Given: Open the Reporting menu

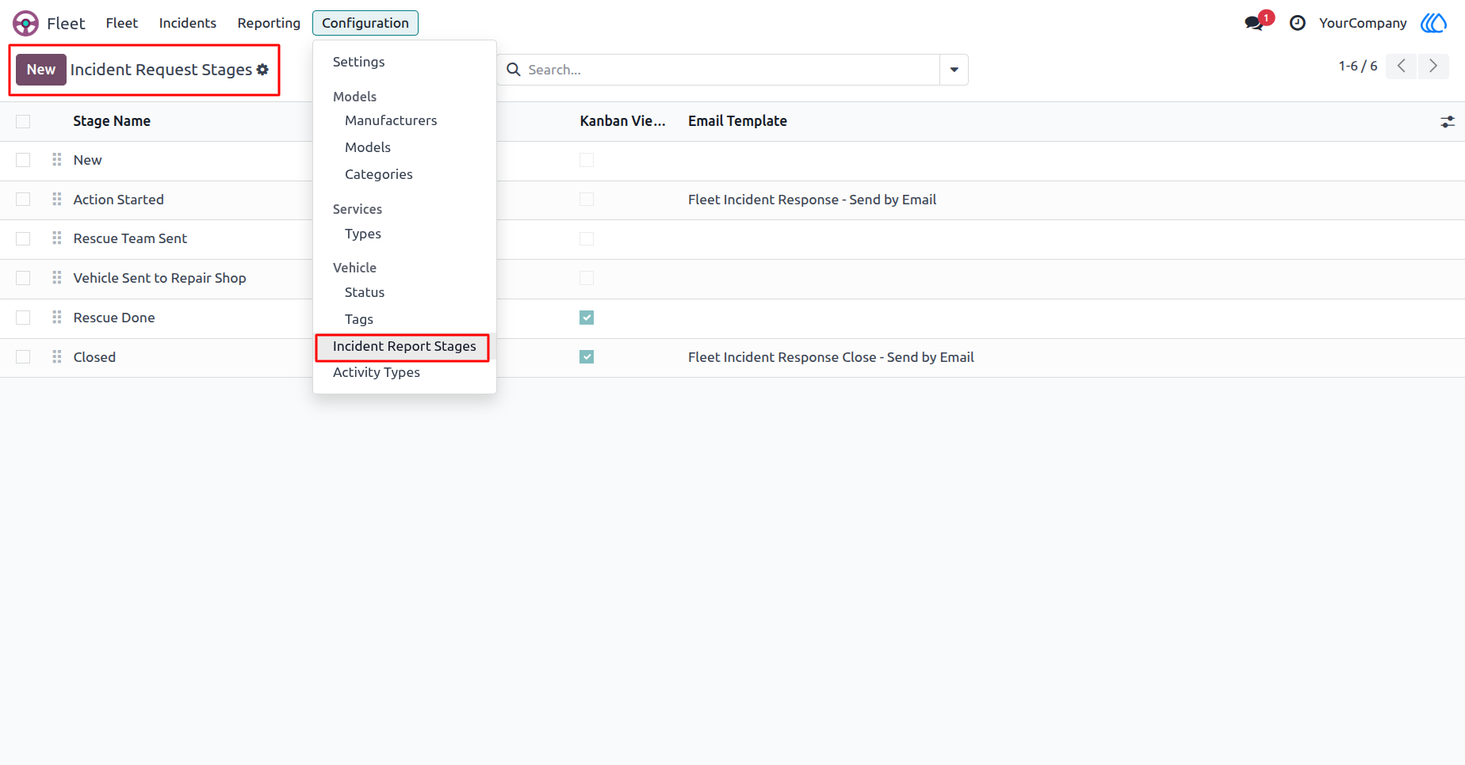Looking at the screenshot, I should tap(269, 23).
